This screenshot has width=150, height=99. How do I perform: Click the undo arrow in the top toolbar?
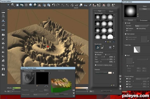coord(53,5)
